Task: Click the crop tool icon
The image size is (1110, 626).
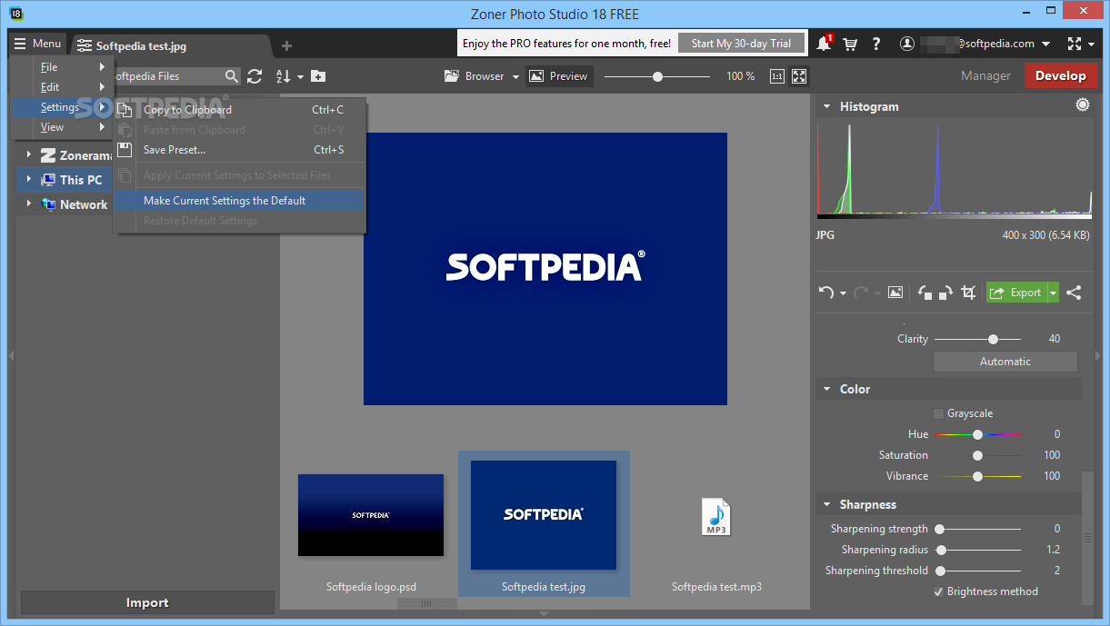Action: click(x=968, y=293)
